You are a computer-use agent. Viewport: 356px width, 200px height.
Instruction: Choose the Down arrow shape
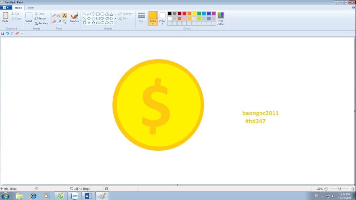click(x=84, y=23)
